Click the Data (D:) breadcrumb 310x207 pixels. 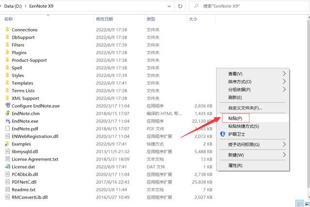point(13,6)
